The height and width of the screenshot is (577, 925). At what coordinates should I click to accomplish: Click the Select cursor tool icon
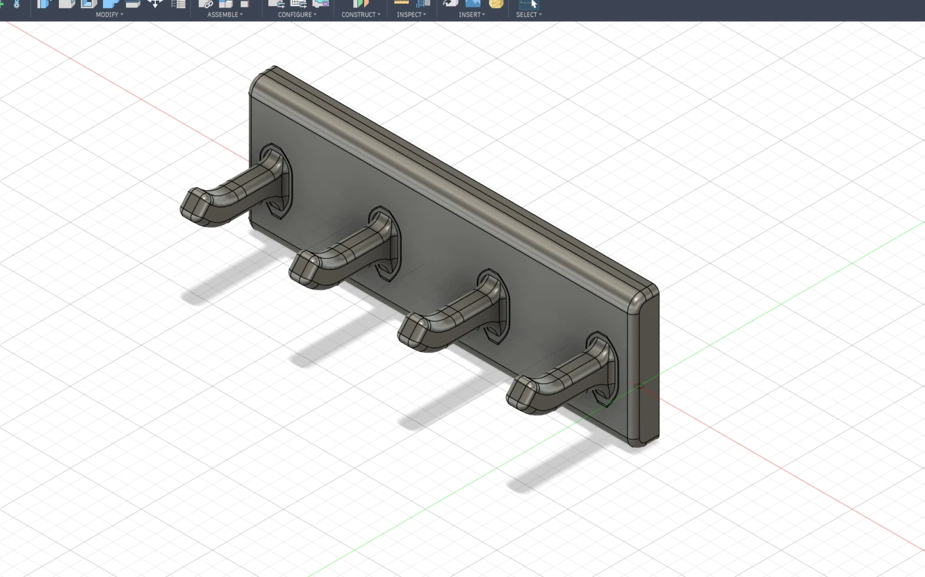pos(529,3)
